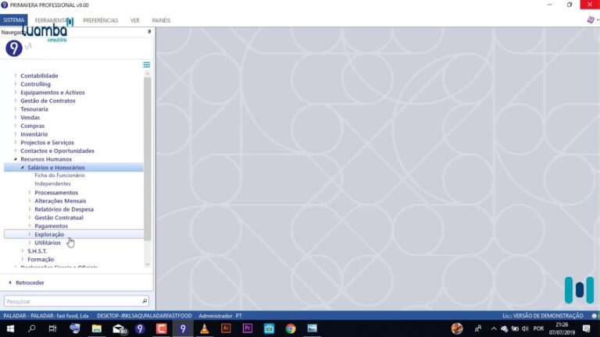Click DESKTOP-JRKLSAQ\PALADARFASTFOOD status text
This screenshot has width=600, height=337.
pos(145,316)
